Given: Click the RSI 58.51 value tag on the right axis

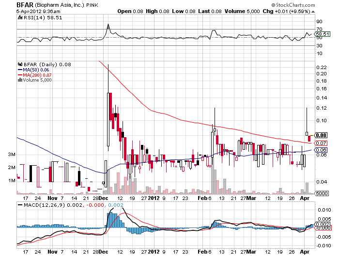Looking at the screenshot, I should pos(322,34).
